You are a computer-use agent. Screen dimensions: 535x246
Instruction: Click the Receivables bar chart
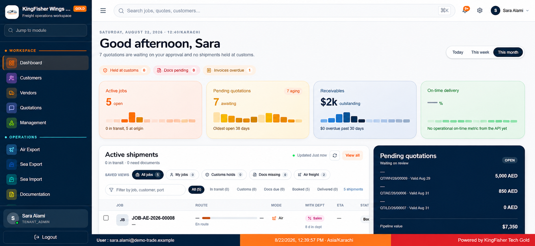[x=365, y=117]
